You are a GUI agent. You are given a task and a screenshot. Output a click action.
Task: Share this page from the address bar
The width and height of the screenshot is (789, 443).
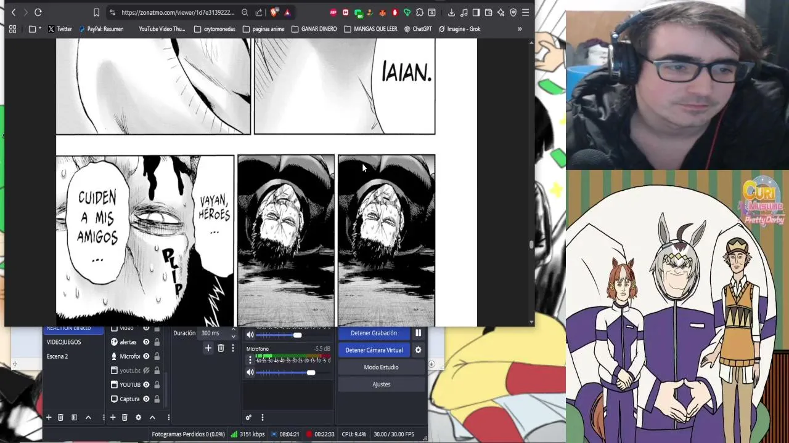pos(258,12)
